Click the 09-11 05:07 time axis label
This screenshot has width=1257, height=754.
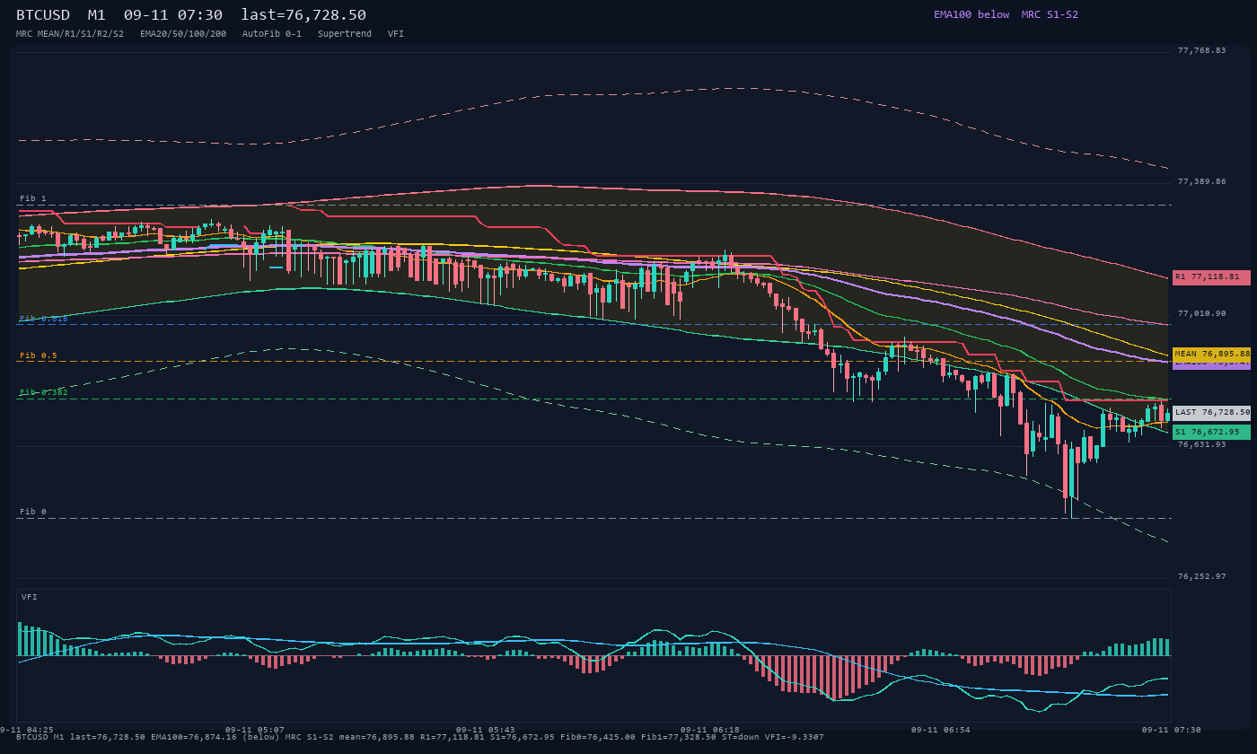point(255,730)
